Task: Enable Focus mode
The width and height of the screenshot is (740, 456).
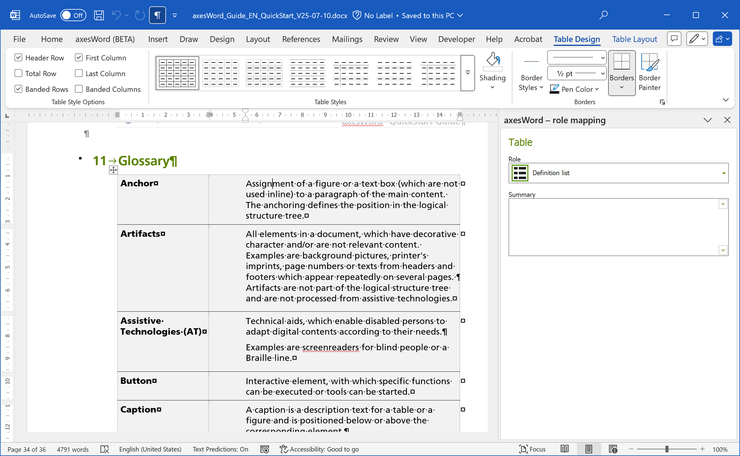Action: pos(532,449)
